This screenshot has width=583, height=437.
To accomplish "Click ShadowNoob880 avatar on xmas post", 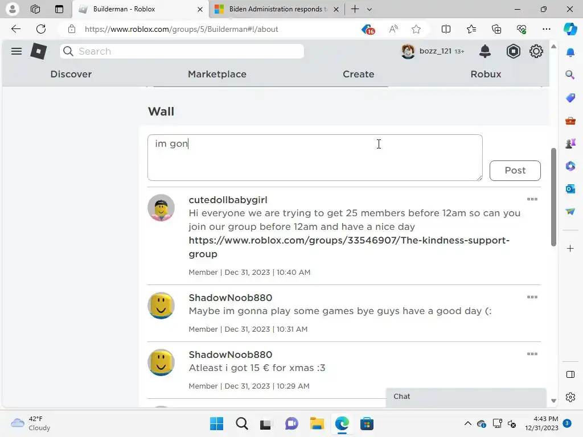I will pos(161,362).
